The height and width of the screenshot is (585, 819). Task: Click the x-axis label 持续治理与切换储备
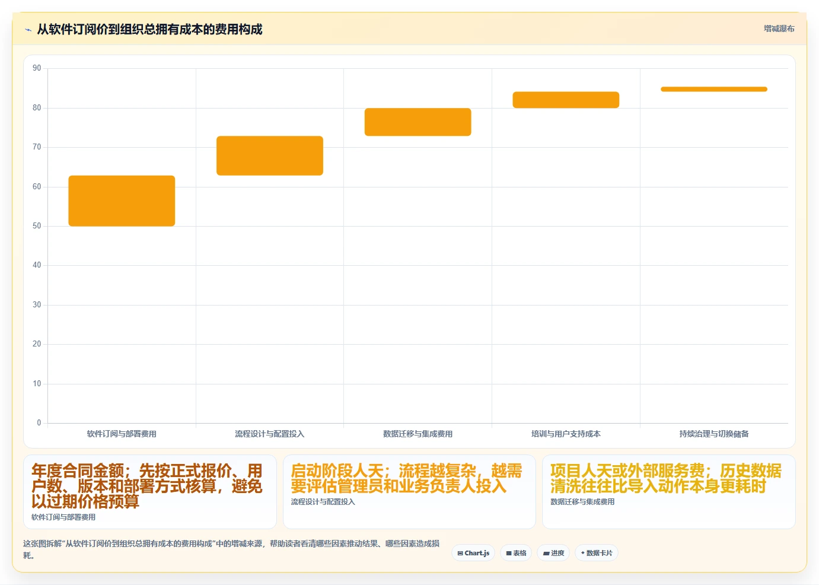(x=714, y=434)
